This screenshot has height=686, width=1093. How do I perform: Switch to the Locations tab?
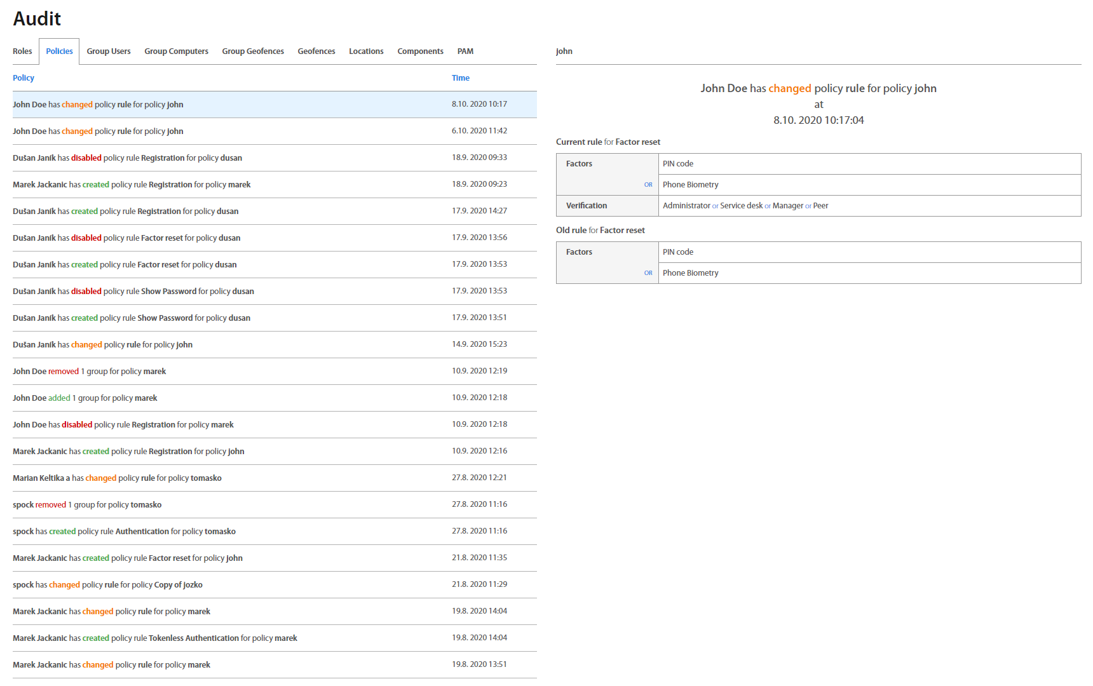[x=366, y=51]
